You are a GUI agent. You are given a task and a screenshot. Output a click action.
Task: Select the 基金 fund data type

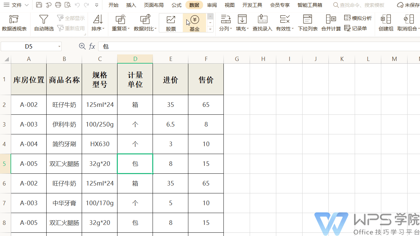pyautogui.click(x=195, y=23)
